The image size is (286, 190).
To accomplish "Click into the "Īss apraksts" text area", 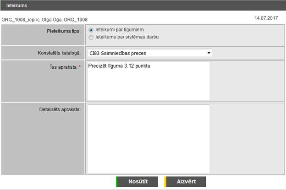I will click(148, 85).
